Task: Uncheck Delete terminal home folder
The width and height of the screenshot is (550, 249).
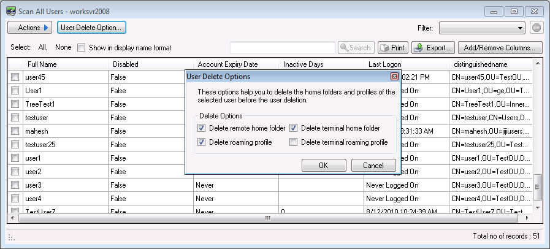Action: tap(294, 128)
